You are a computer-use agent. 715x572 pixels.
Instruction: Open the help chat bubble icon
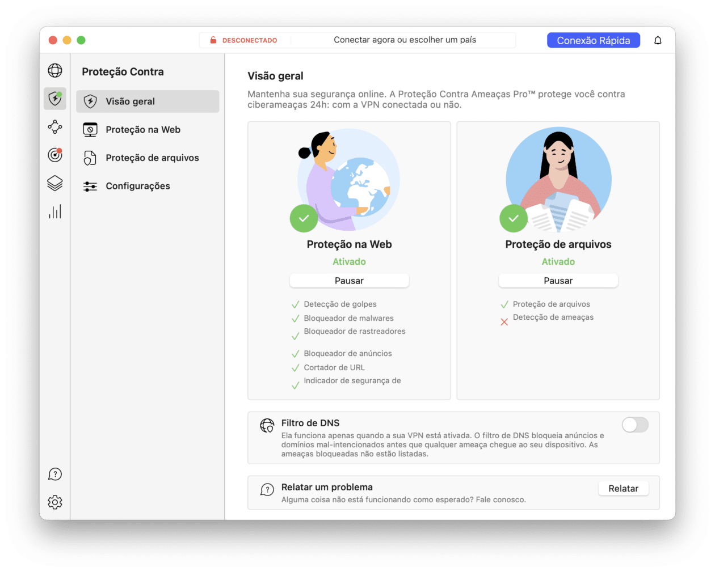click(x=55, y=474)
